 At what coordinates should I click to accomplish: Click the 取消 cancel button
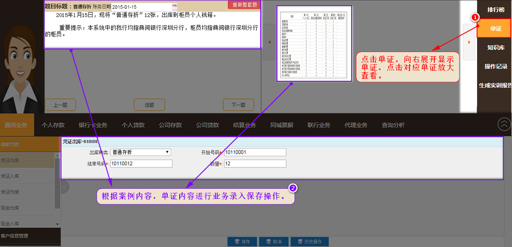tap(273, 241)
